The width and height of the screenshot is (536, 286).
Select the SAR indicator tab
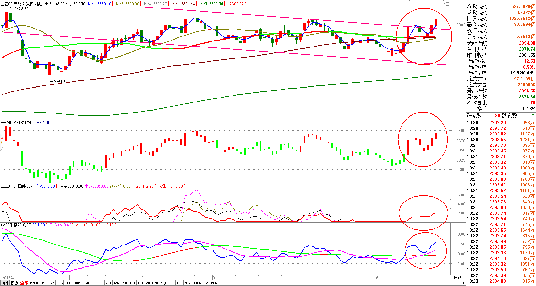[x=155, y=283]
